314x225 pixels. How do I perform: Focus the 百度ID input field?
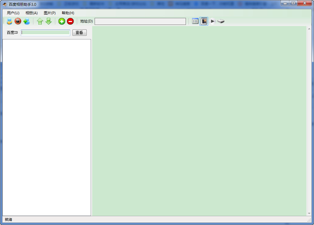[46, 33]
